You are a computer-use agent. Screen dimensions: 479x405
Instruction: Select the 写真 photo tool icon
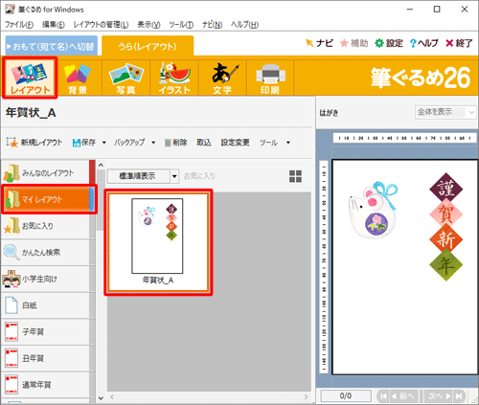pos(126,79)
